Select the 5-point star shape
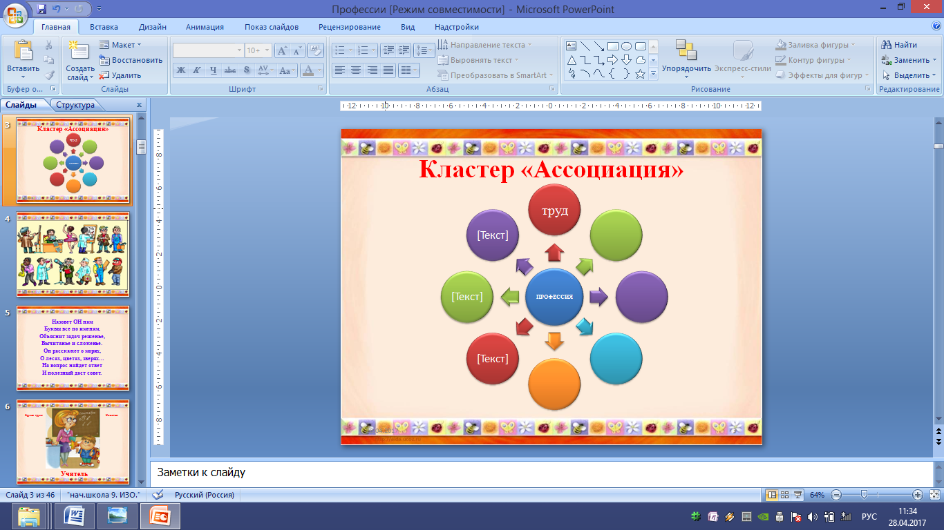 point(640,74)
